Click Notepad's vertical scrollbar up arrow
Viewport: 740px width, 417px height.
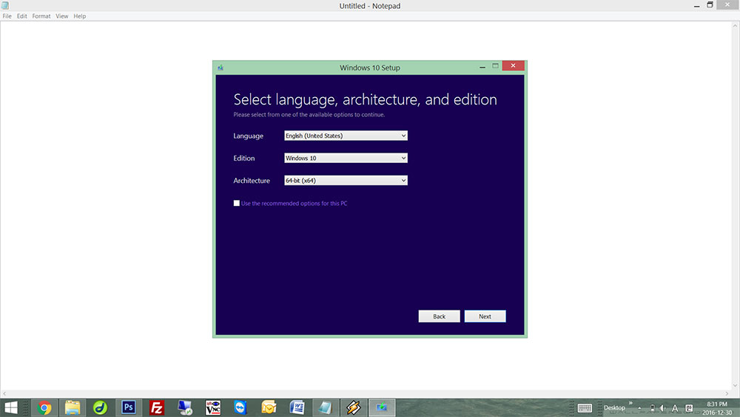point(735,26)
